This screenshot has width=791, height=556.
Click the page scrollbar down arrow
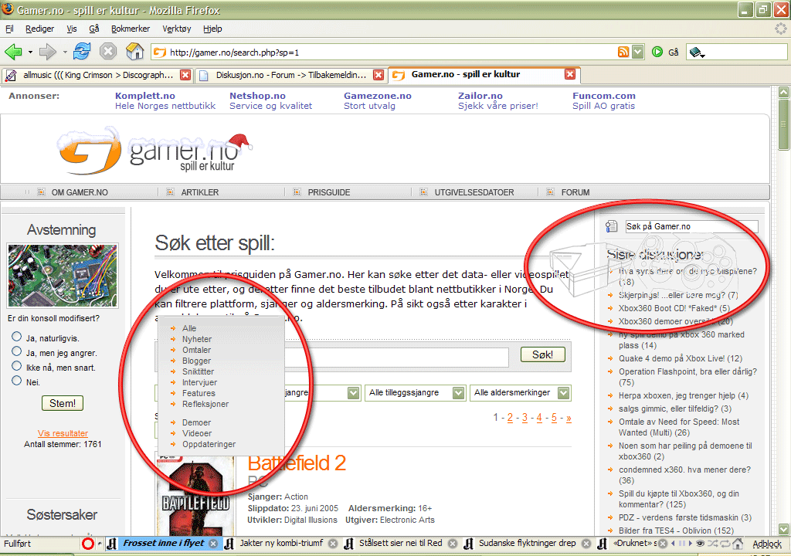pyautogui.click(x=783, y=529)
